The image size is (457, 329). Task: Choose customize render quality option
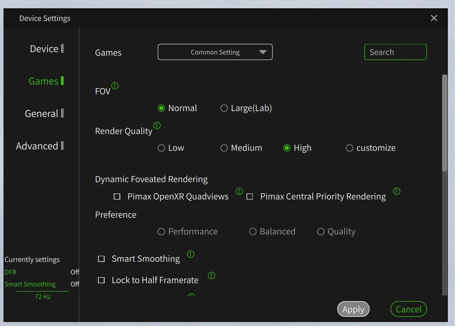(x=350, y=148)
